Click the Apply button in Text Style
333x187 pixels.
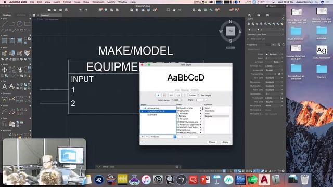pyautogui.click(x=225, y=142)
